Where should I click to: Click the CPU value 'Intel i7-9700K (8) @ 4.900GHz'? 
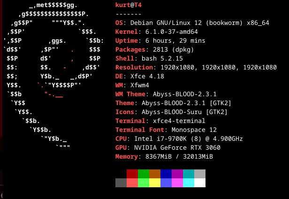click(189, 139)
